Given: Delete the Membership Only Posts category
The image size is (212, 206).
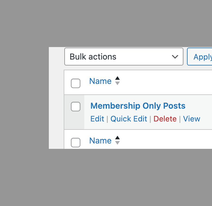Looking at the screenshot, I should coord(165,119).
